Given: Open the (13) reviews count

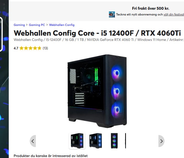Looking at the screenshot, I should (x=45, y=48).
